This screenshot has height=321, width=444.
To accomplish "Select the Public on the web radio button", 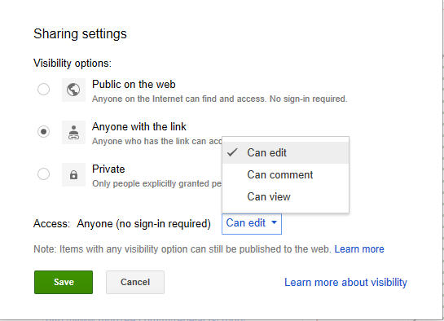I will pos(43,89).
